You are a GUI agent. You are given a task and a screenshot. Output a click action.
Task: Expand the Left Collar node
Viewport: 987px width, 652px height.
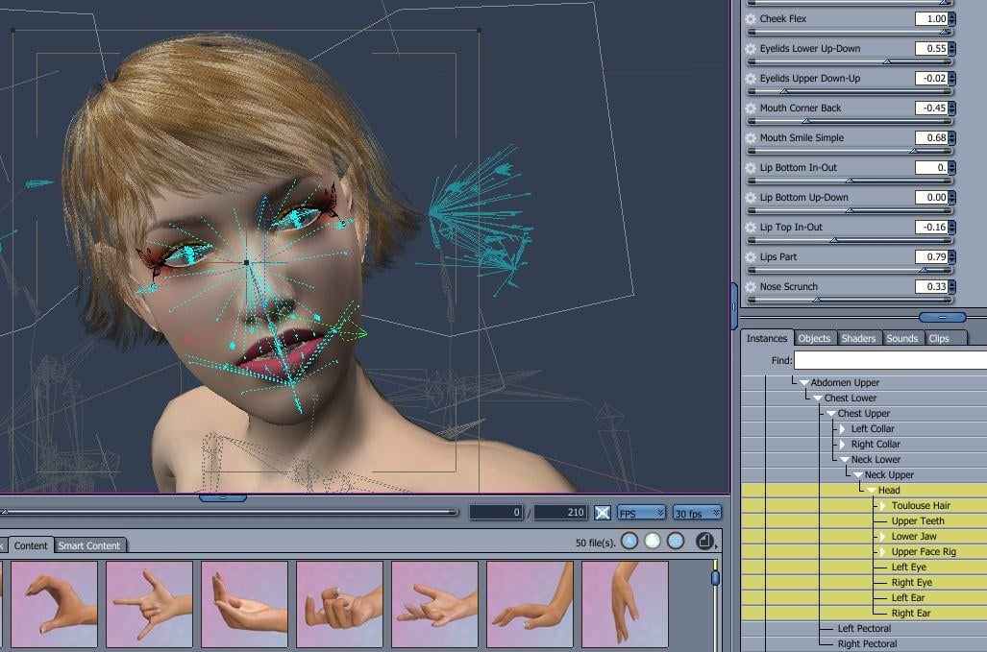(843, 429)
